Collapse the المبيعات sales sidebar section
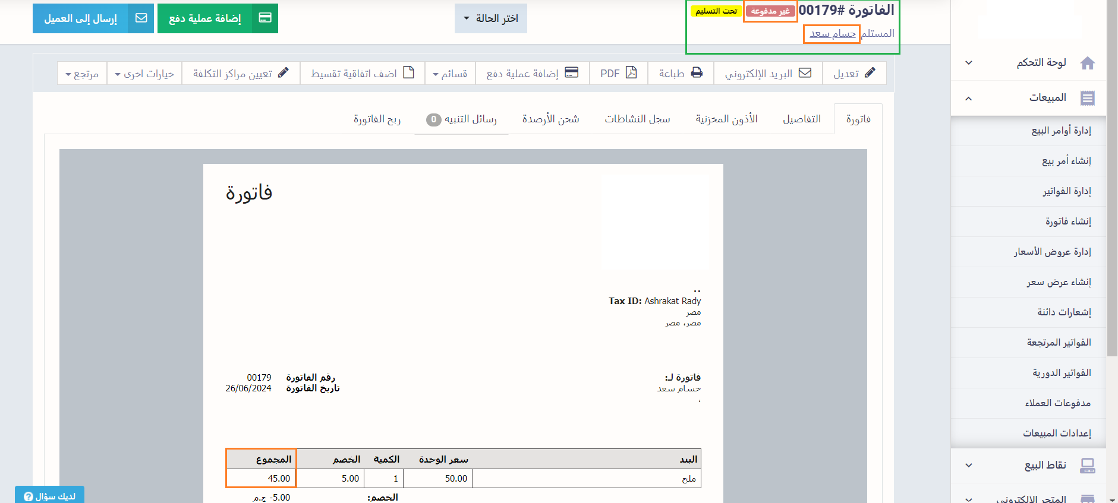Viewport: 1118px width, 503px height. coord(969,98)
